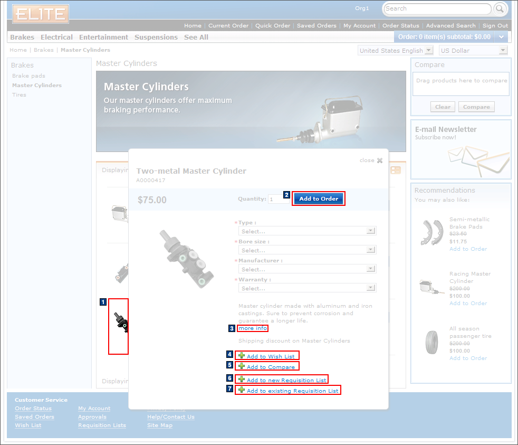Click See All categories
The image size is (518, 445).
point(196,37)
